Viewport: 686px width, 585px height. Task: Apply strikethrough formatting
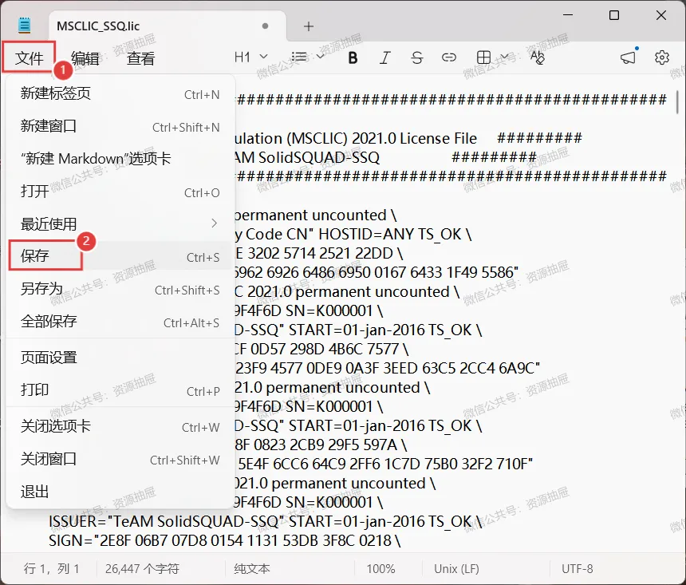[417, 57]
